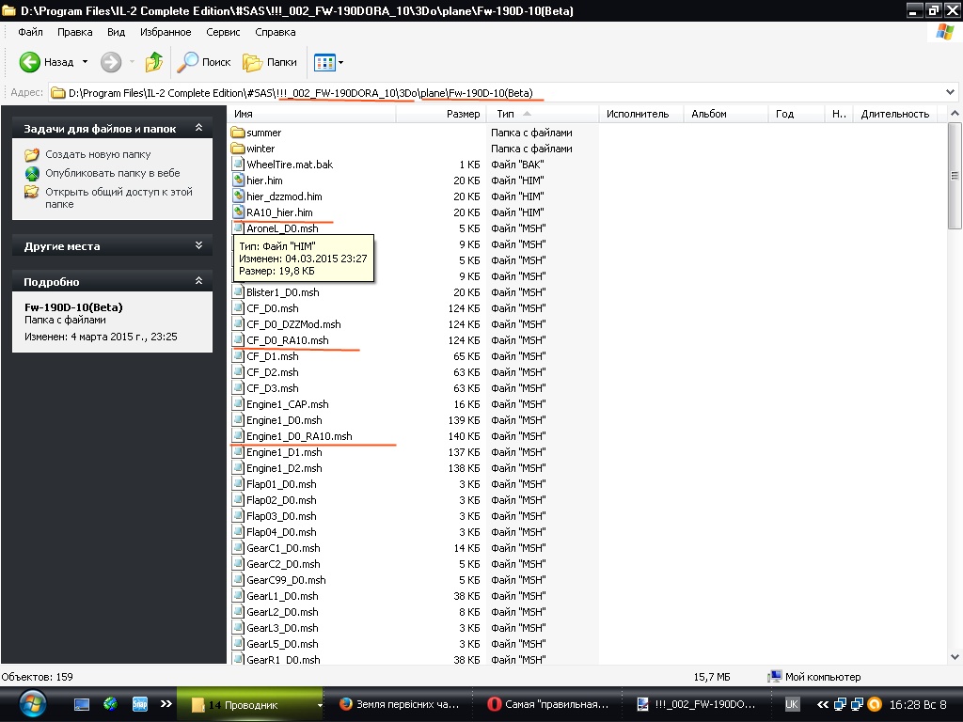
Task: Switch to !!!_002_FW-190DO taskbar item
Action: (698, 705)
